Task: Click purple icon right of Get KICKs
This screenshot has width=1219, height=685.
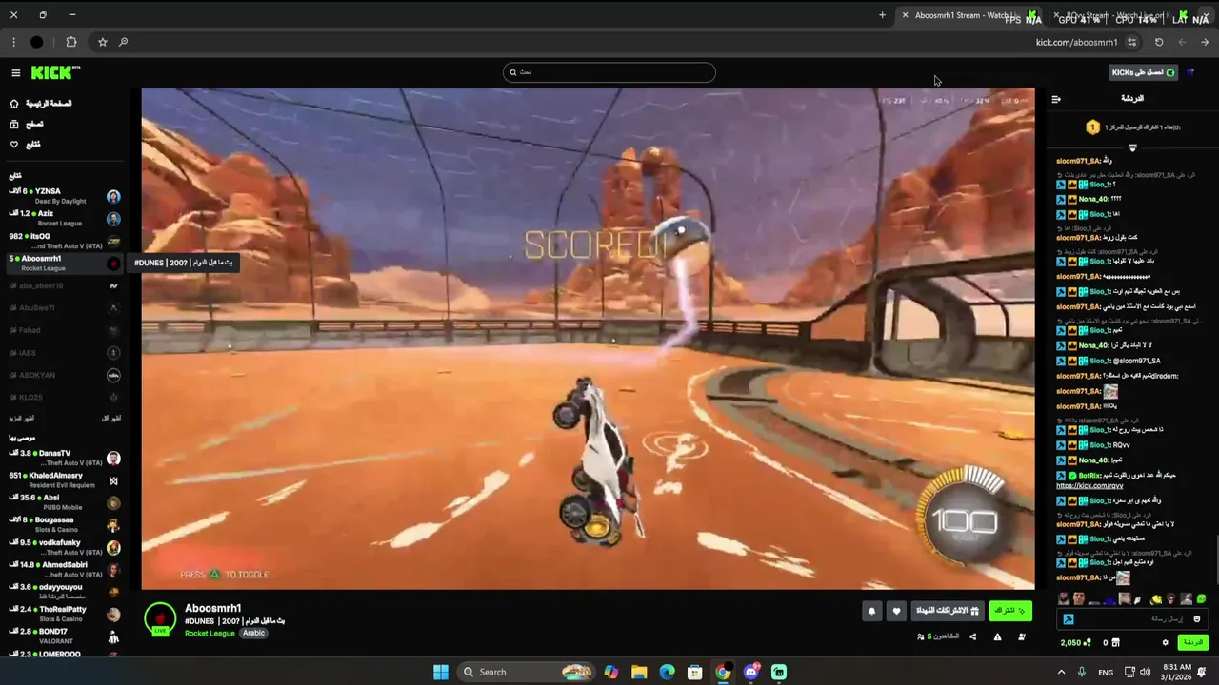Action: click(1190, 72)
